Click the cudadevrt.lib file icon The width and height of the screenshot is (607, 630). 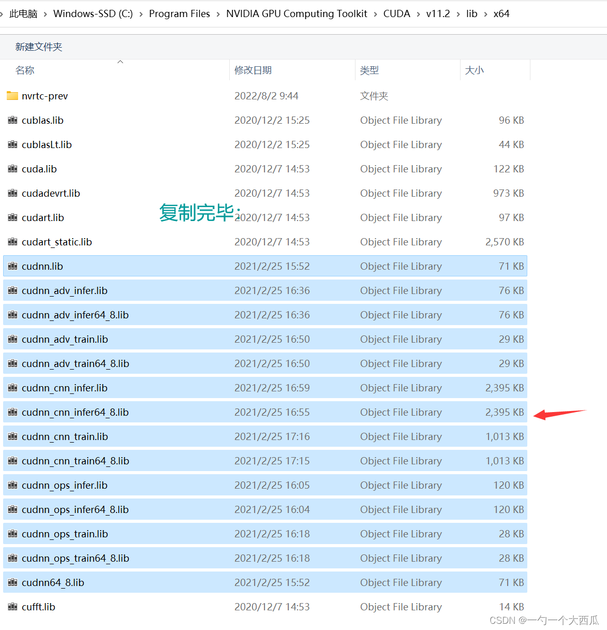click(13, 193)
